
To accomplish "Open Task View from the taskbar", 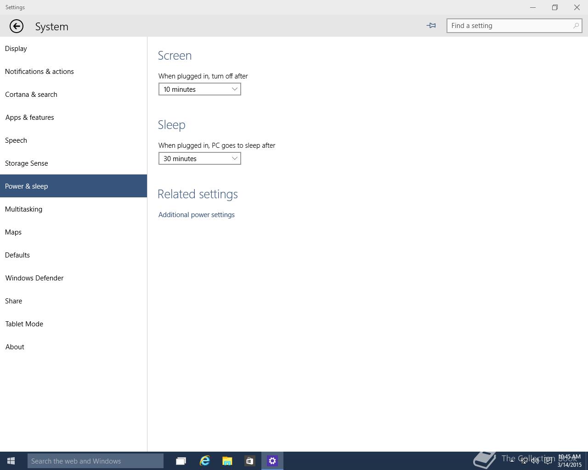I will click(x=181, y=461).
